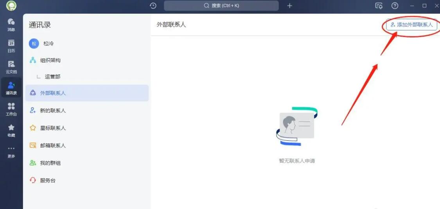Open the 工作台 workbench icon
The image size is (440, 209).
pos(11,109)
